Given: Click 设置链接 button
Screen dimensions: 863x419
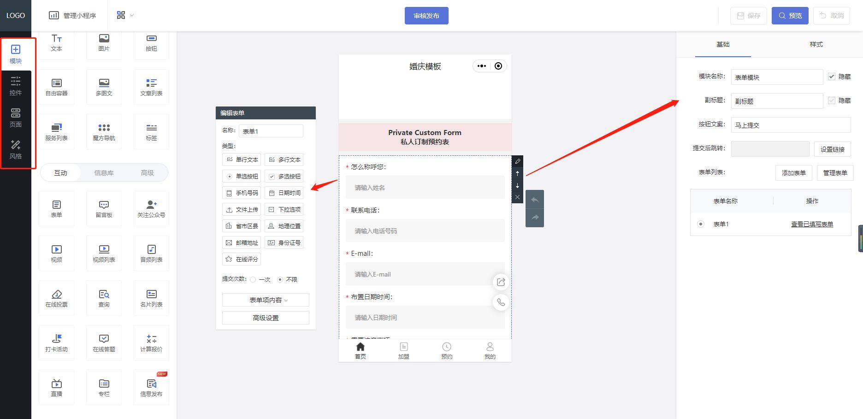Looking at the screenshot, I should pyautogui.click(x=833, y=149).
